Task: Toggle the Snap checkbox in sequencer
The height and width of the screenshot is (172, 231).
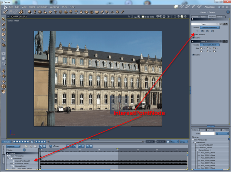Action: click(54, 146)
